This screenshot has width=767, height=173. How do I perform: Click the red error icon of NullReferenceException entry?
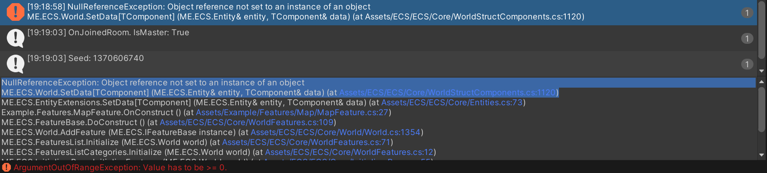click(15, 12)
